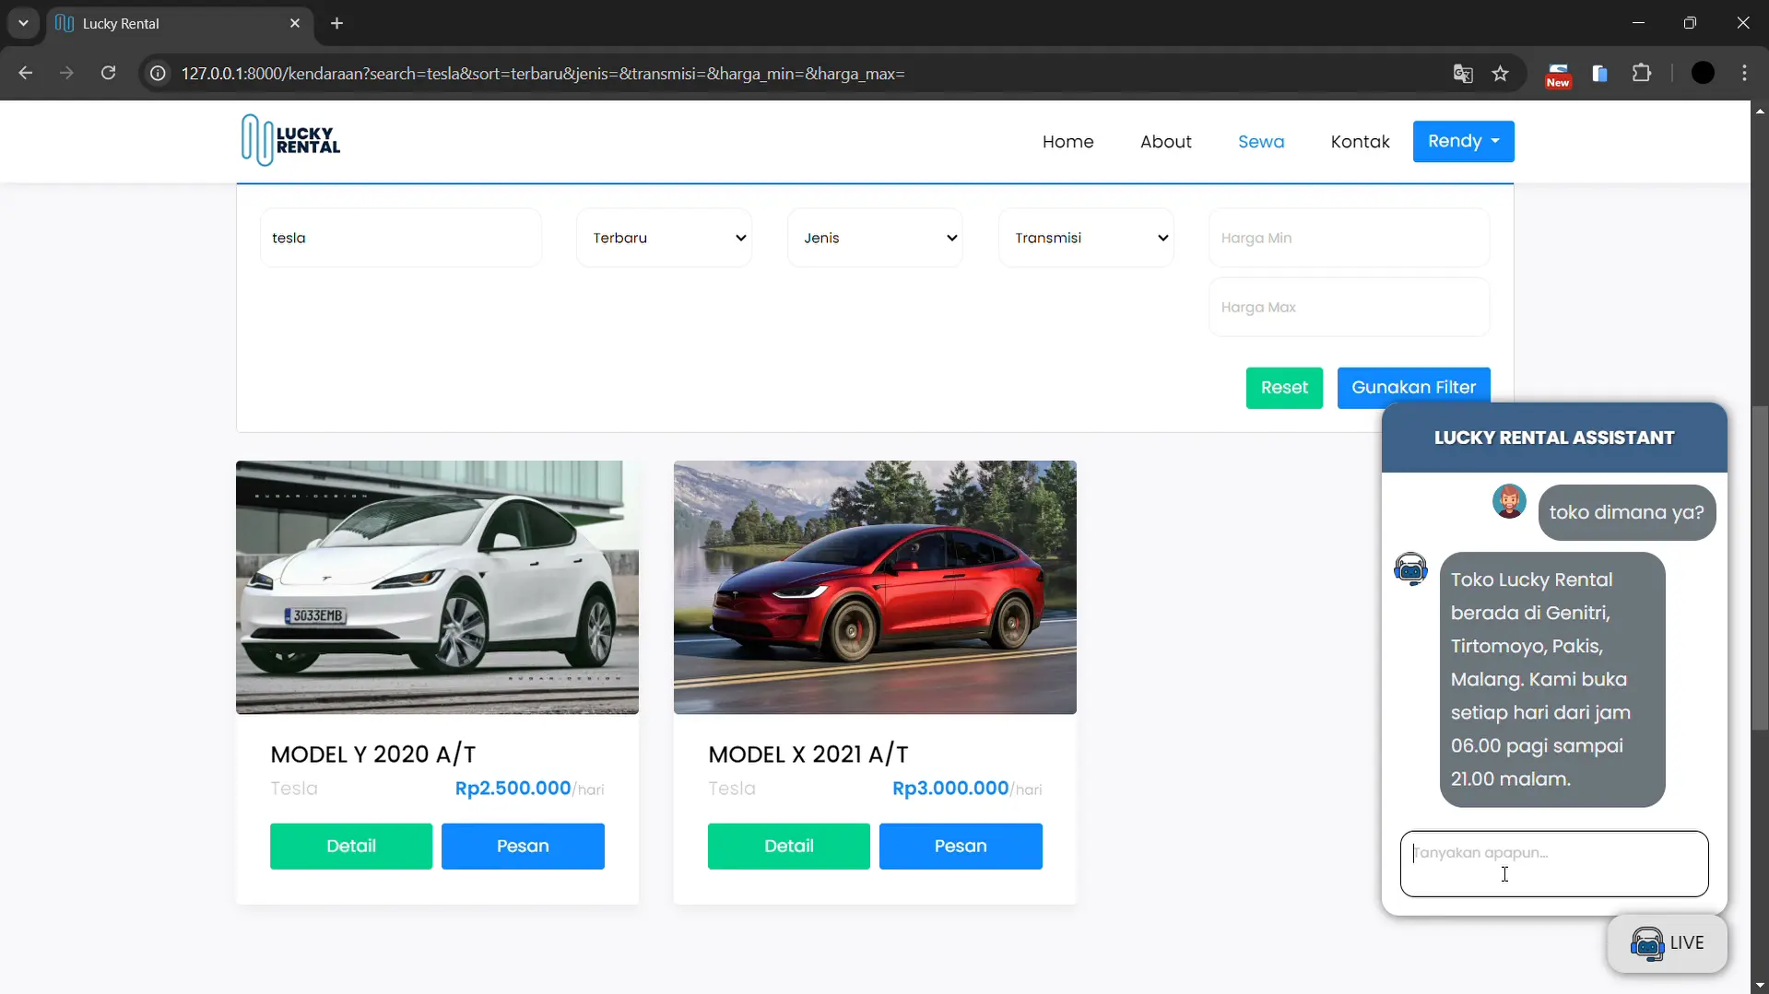Open the Google Translate page icon
Viewport: 1769px width, 994px height.
coord(1462,74)
